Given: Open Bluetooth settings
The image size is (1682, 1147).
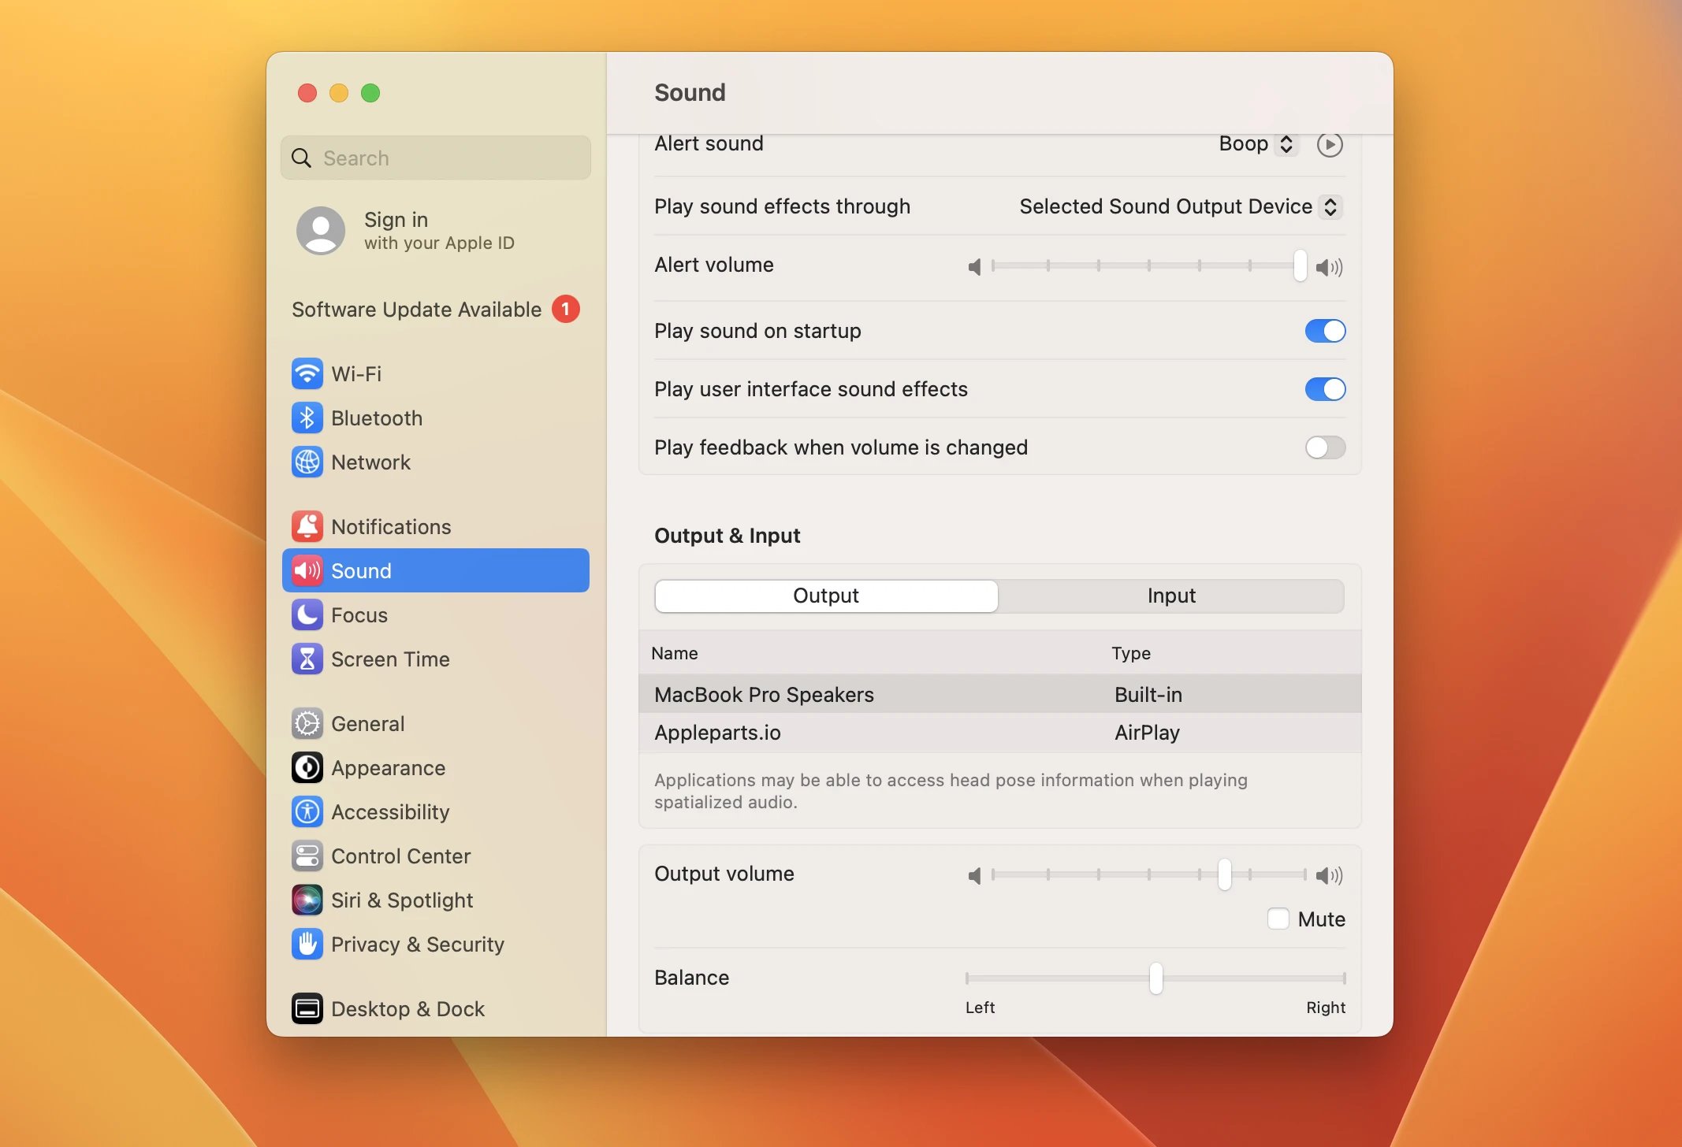Looking at the screenshot, I should point(378,418).
